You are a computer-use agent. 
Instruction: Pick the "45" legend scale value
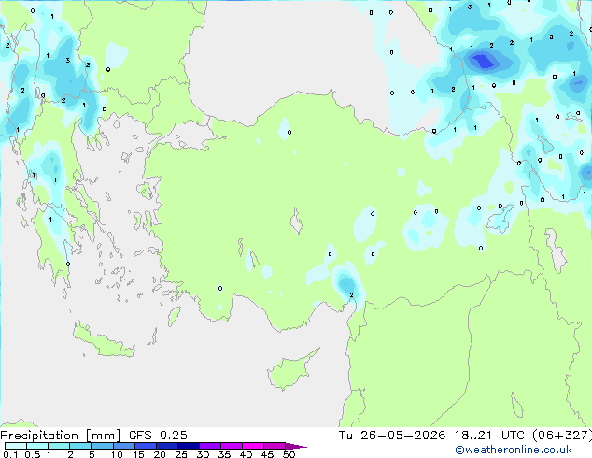tap(267, 454)
